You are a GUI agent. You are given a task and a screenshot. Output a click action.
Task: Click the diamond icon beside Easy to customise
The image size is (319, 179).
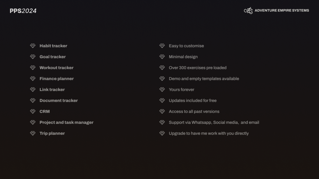click(162, 46)
